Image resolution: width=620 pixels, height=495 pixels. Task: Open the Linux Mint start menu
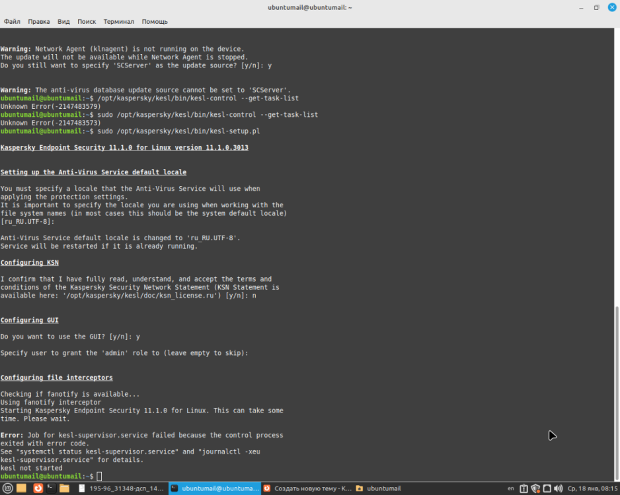(8, 488)
